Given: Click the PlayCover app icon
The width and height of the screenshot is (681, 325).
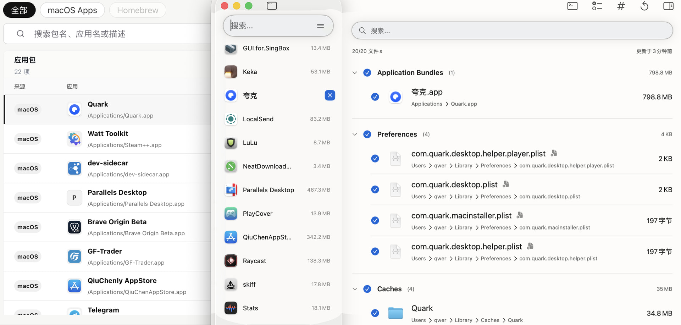Looking at the screenshot, I should pyautogui.click(x=231, y=214).
